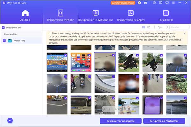Switch to folder view mode

(149, 28)
